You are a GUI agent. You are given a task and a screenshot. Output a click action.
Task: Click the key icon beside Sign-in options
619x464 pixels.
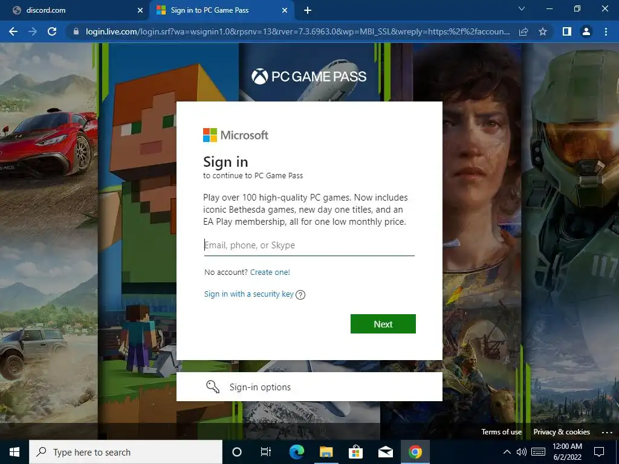click(213, 387)
